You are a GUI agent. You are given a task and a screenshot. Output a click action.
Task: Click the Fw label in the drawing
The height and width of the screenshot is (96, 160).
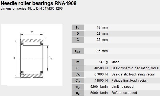tap(50, 58)
